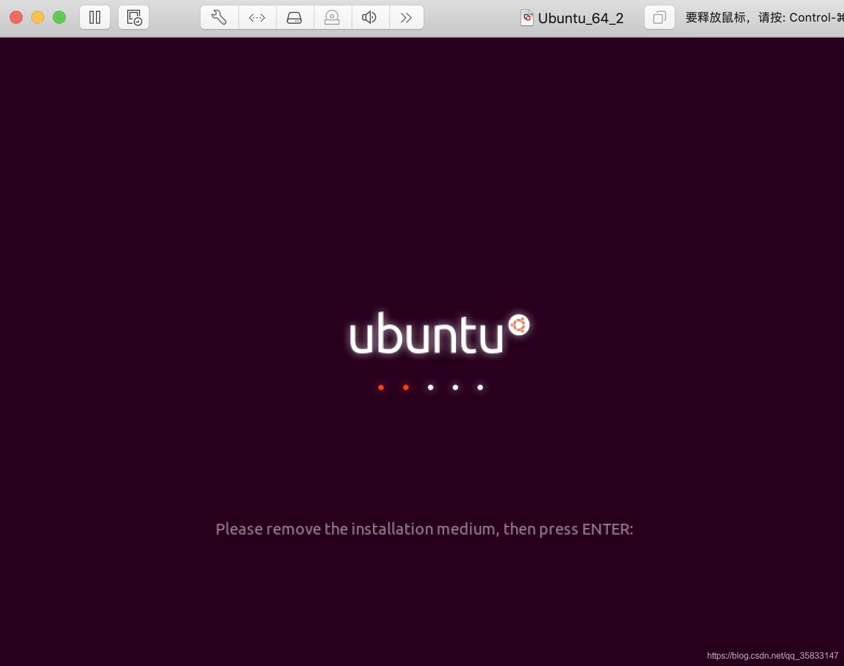This screenshot has width=844, height=666.
Task: Open the snapshot manager icon
Action: coord(134,17)
